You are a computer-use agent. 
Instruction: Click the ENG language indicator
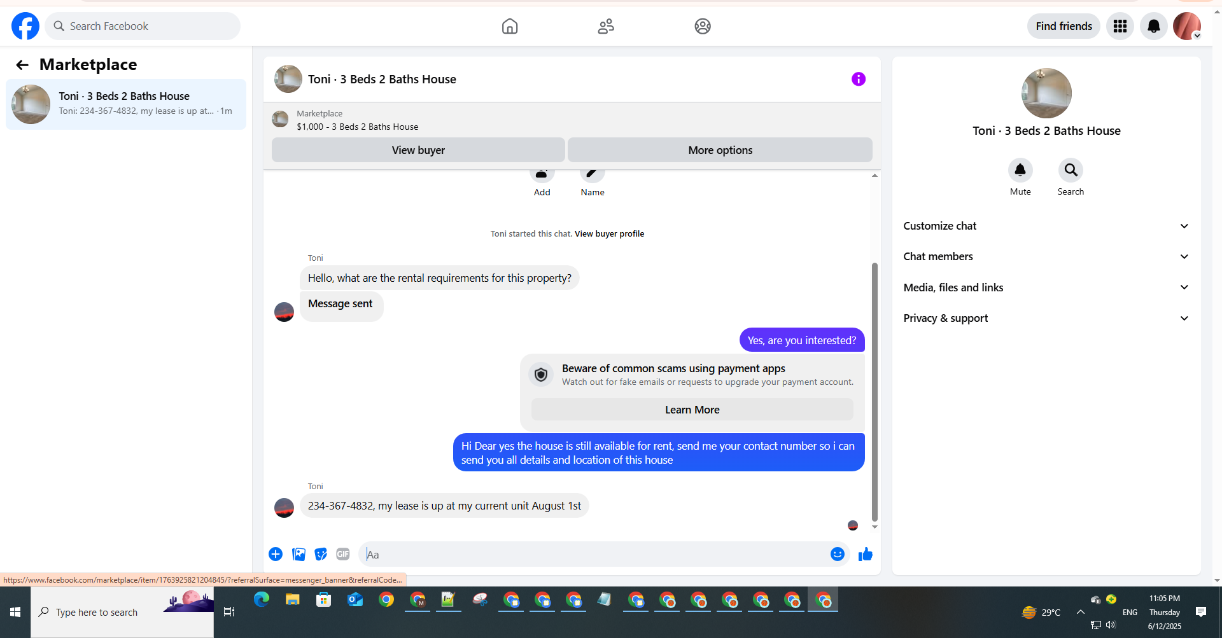click(1130, 613)
